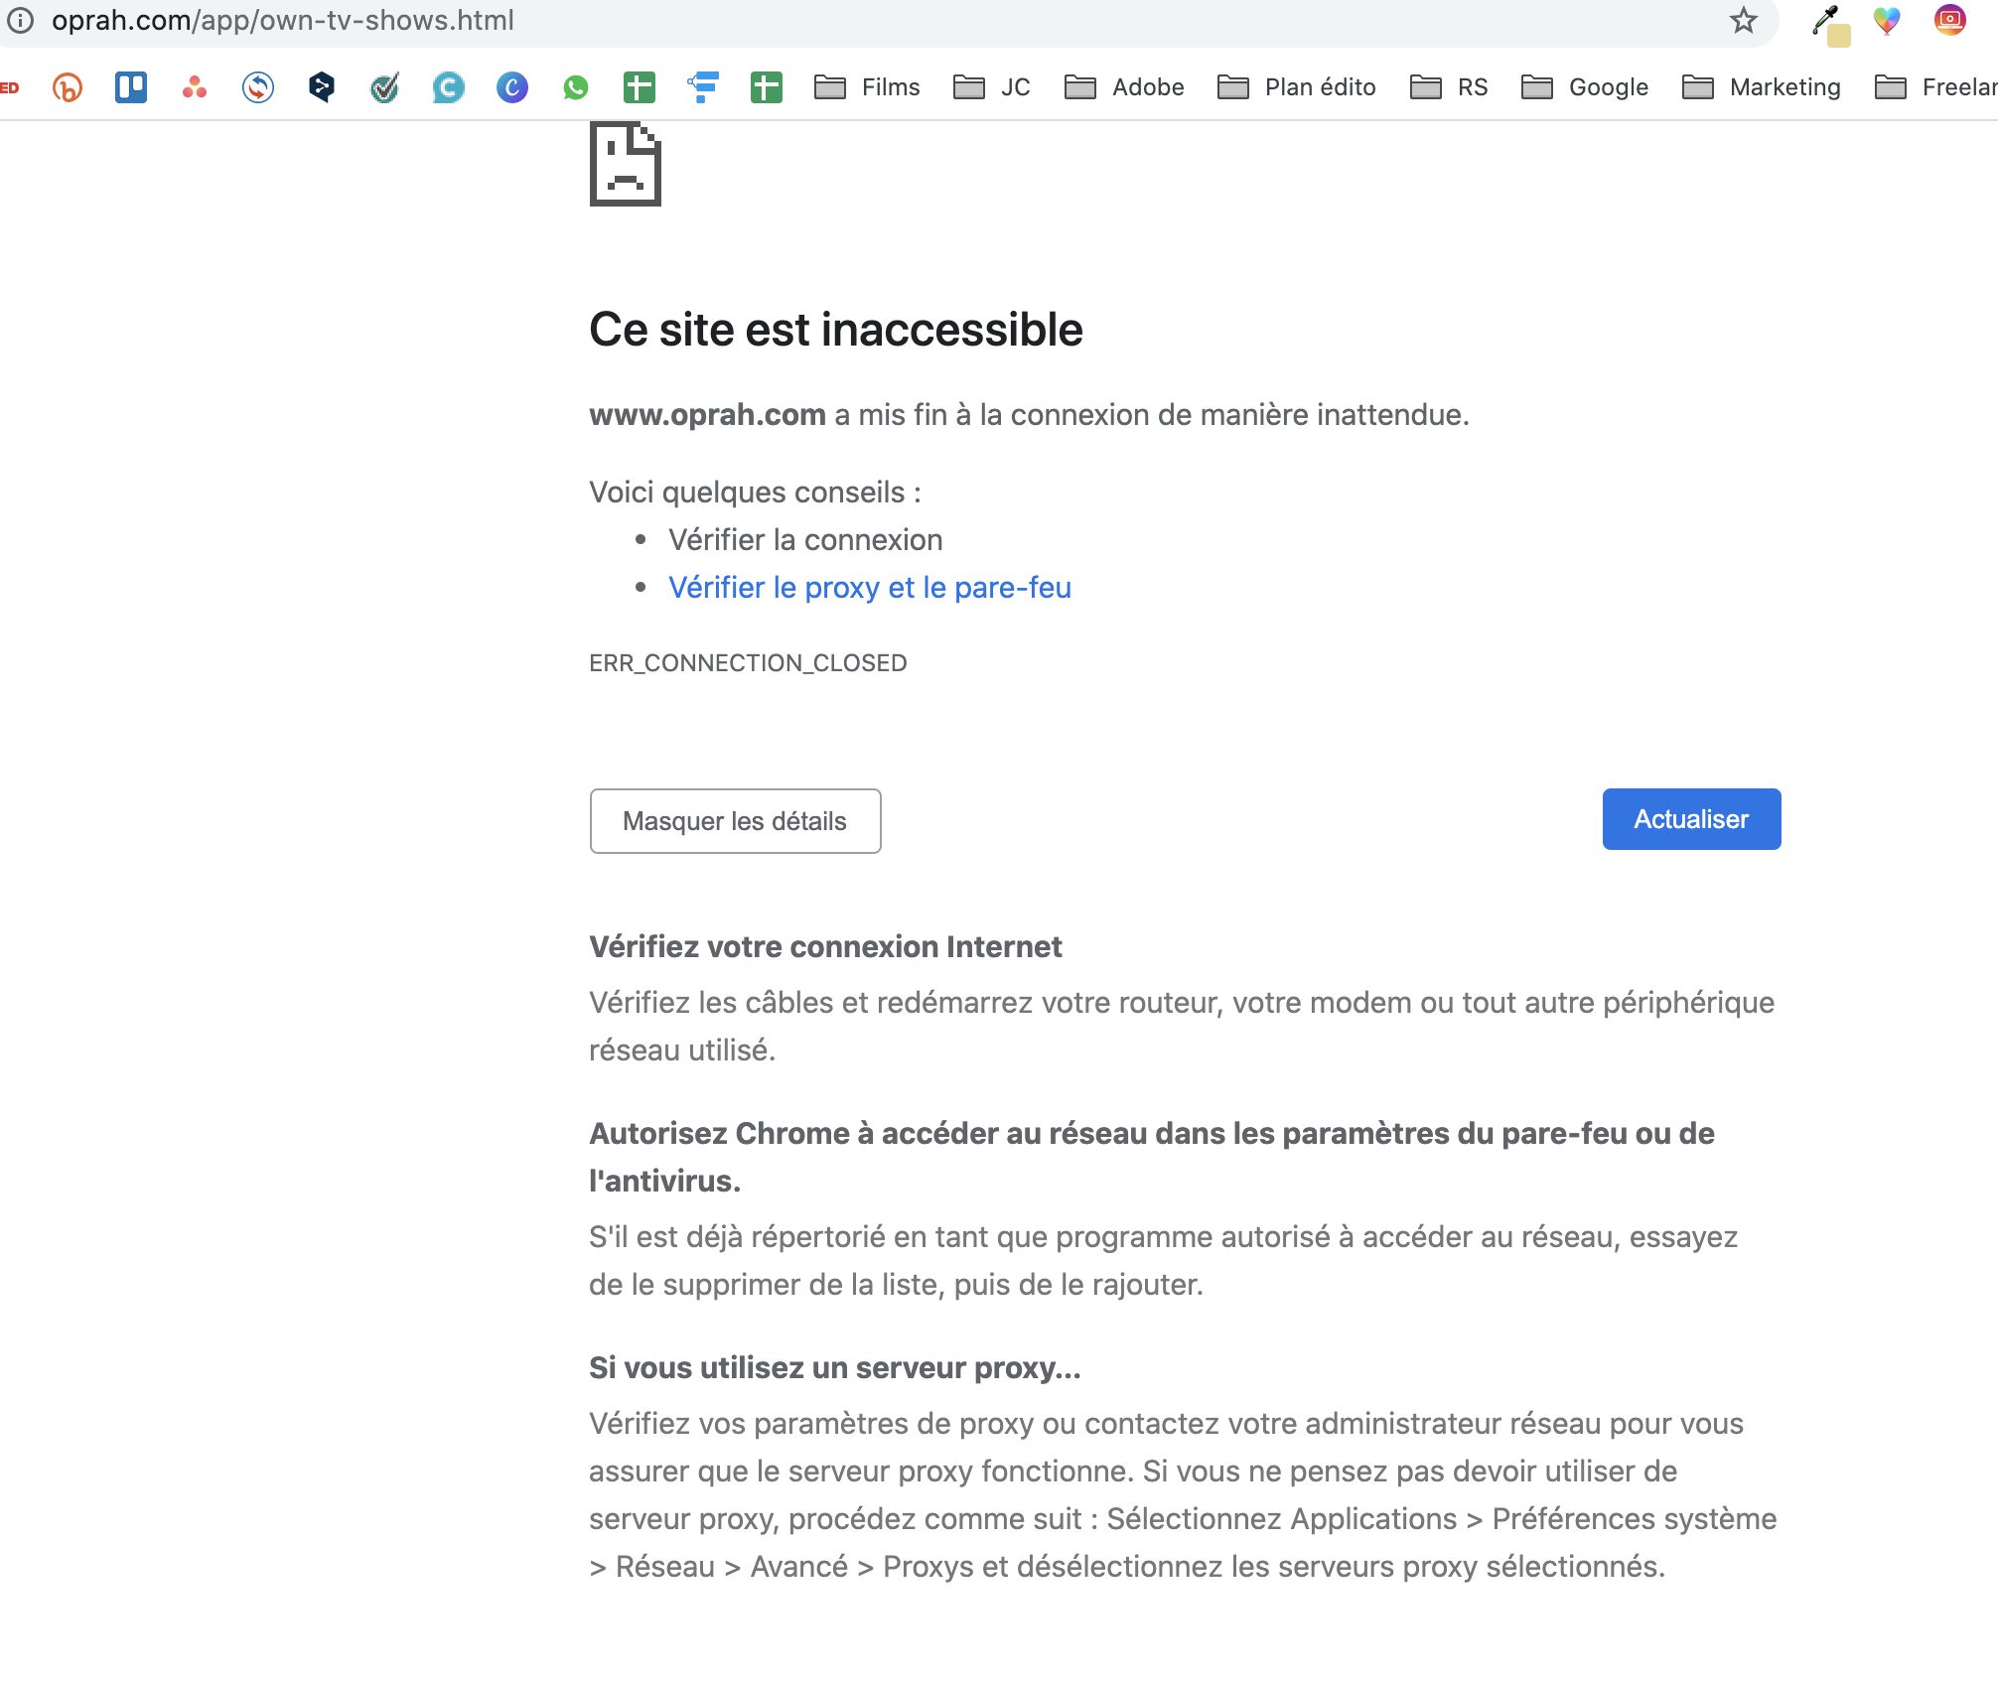This screenshot has width=1998, height=1684.
Task: Click Masquer les détails
Action: tap(734, 821)
